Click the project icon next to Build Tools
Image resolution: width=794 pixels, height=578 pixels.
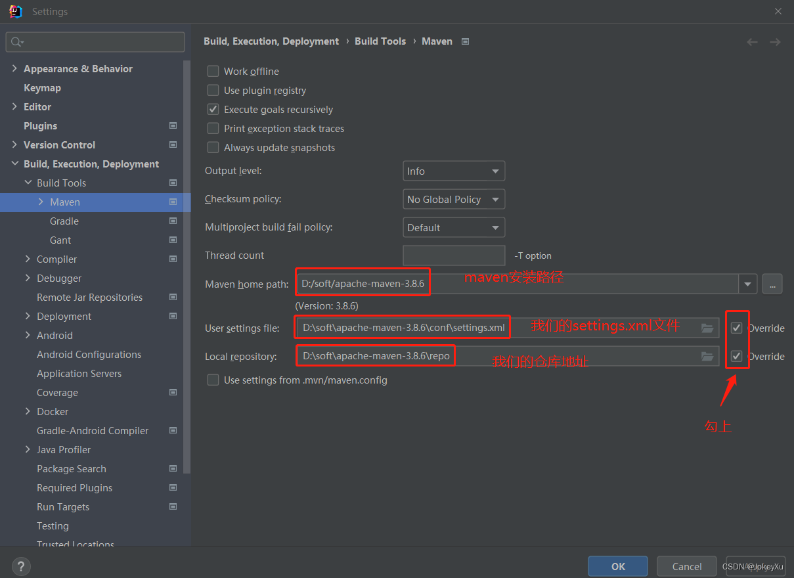[173, 183]
